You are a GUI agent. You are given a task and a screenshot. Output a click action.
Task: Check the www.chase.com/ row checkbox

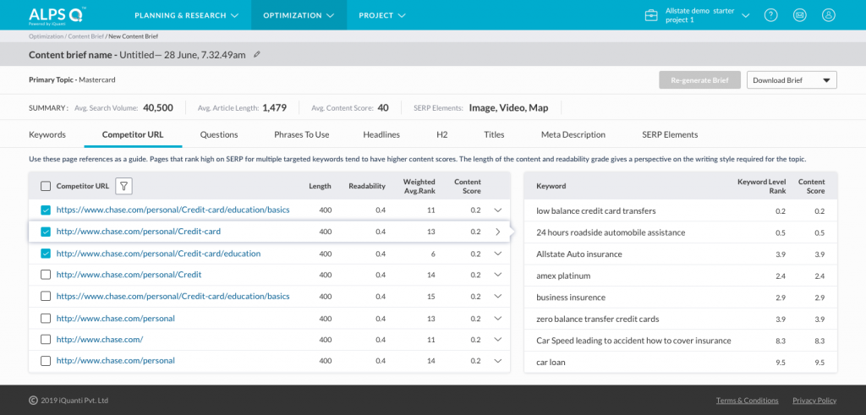[46, 340]
